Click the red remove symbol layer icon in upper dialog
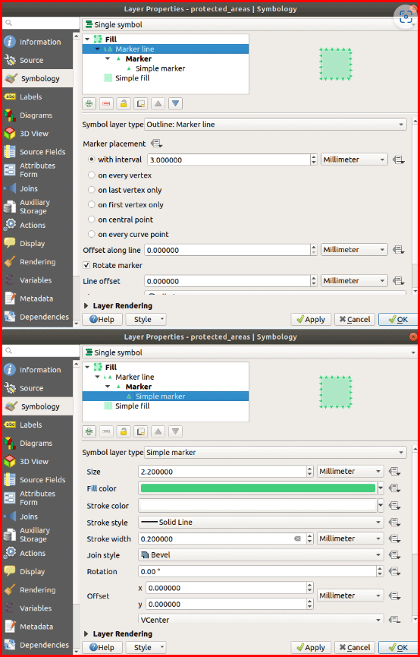The width and height of the screenshot is (420, 657). point(106,103)
